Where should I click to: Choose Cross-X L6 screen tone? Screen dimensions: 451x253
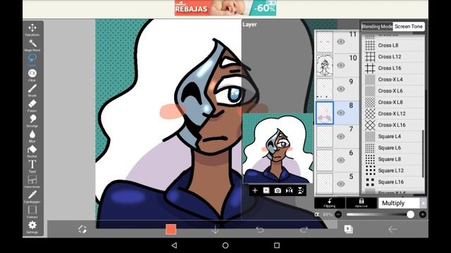click(x=393, y=91)
